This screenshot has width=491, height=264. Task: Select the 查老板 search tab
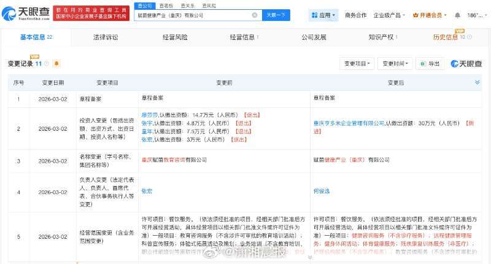click(166, 6)
